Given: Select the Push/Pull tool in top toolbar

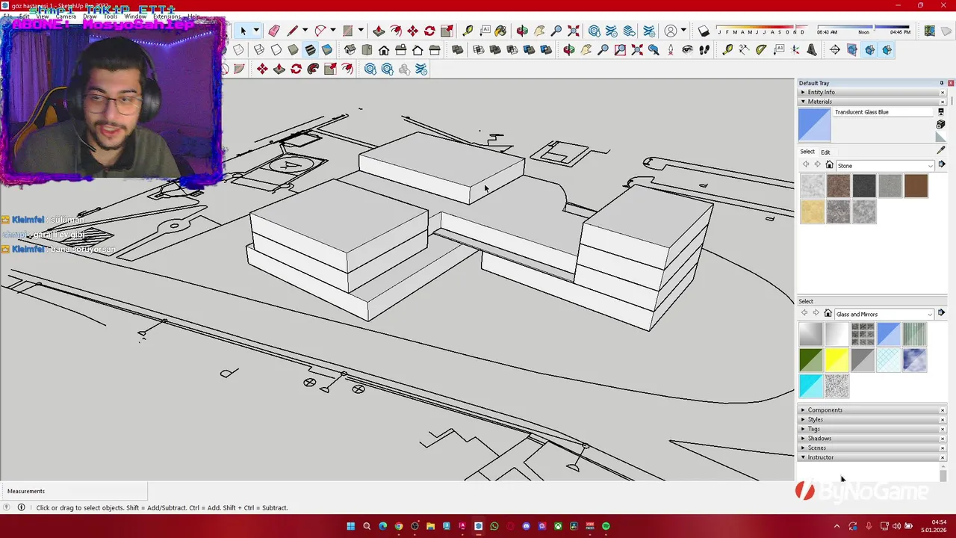Looking at the screenshot, I should tap(379, 31).
